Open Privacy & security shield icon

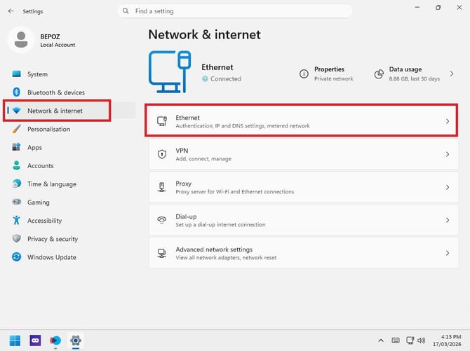coord(17,239)
